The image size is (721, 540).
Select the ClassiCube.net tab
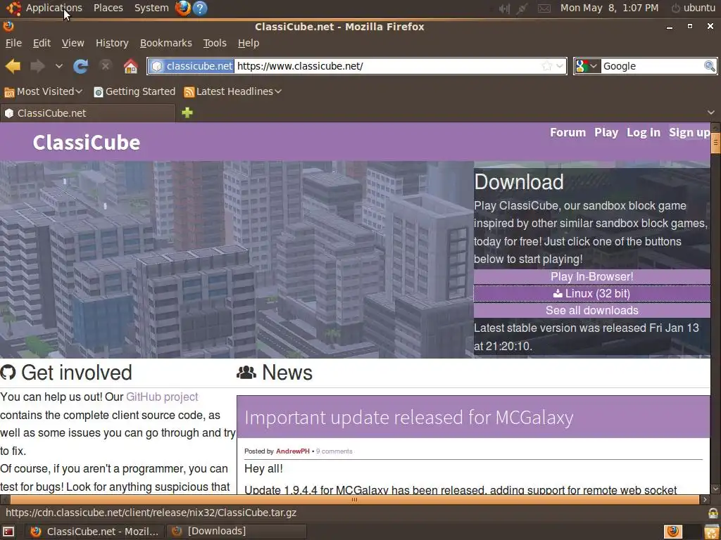coord(87,113)
